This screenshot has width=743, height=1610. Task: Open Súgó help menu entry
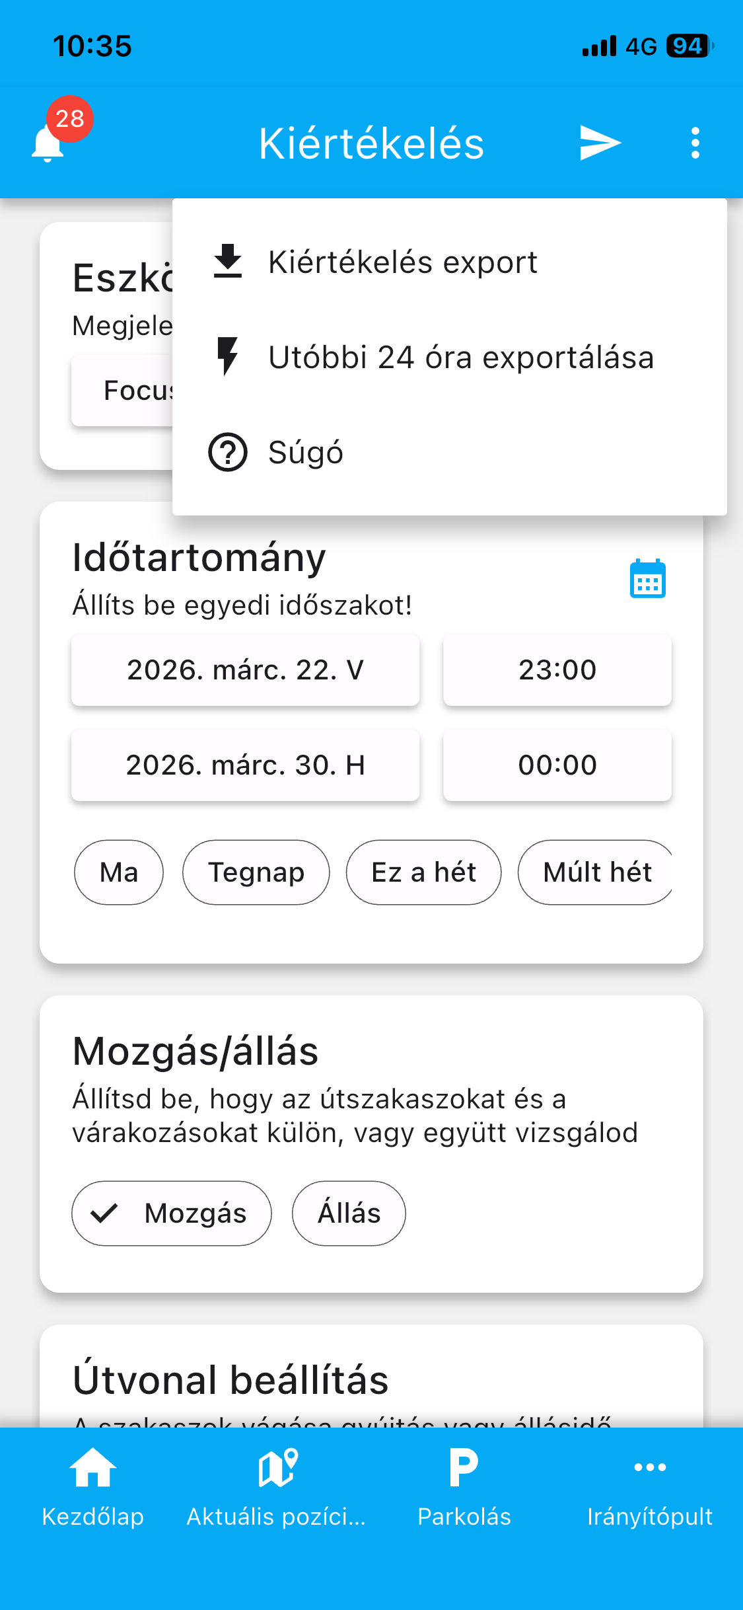[x=305, y=453]
